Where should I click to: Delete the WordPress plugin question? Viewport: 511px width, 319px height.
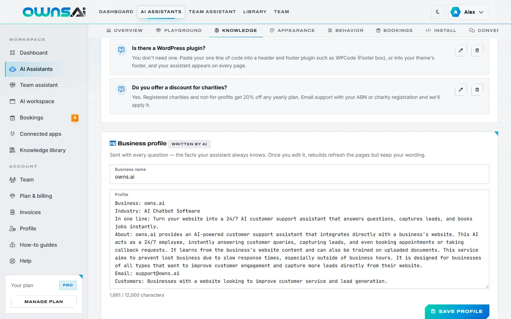[477, 50]
